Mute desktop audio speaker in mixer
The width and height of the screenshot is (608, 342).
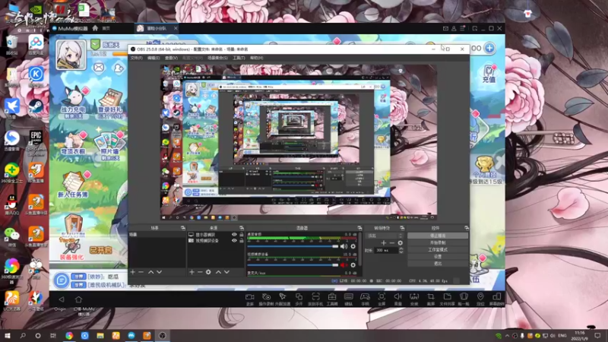(x=344, y=246)
